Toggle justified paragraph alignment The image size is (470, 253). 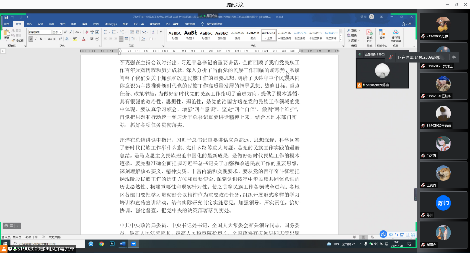tap(121, 39)
